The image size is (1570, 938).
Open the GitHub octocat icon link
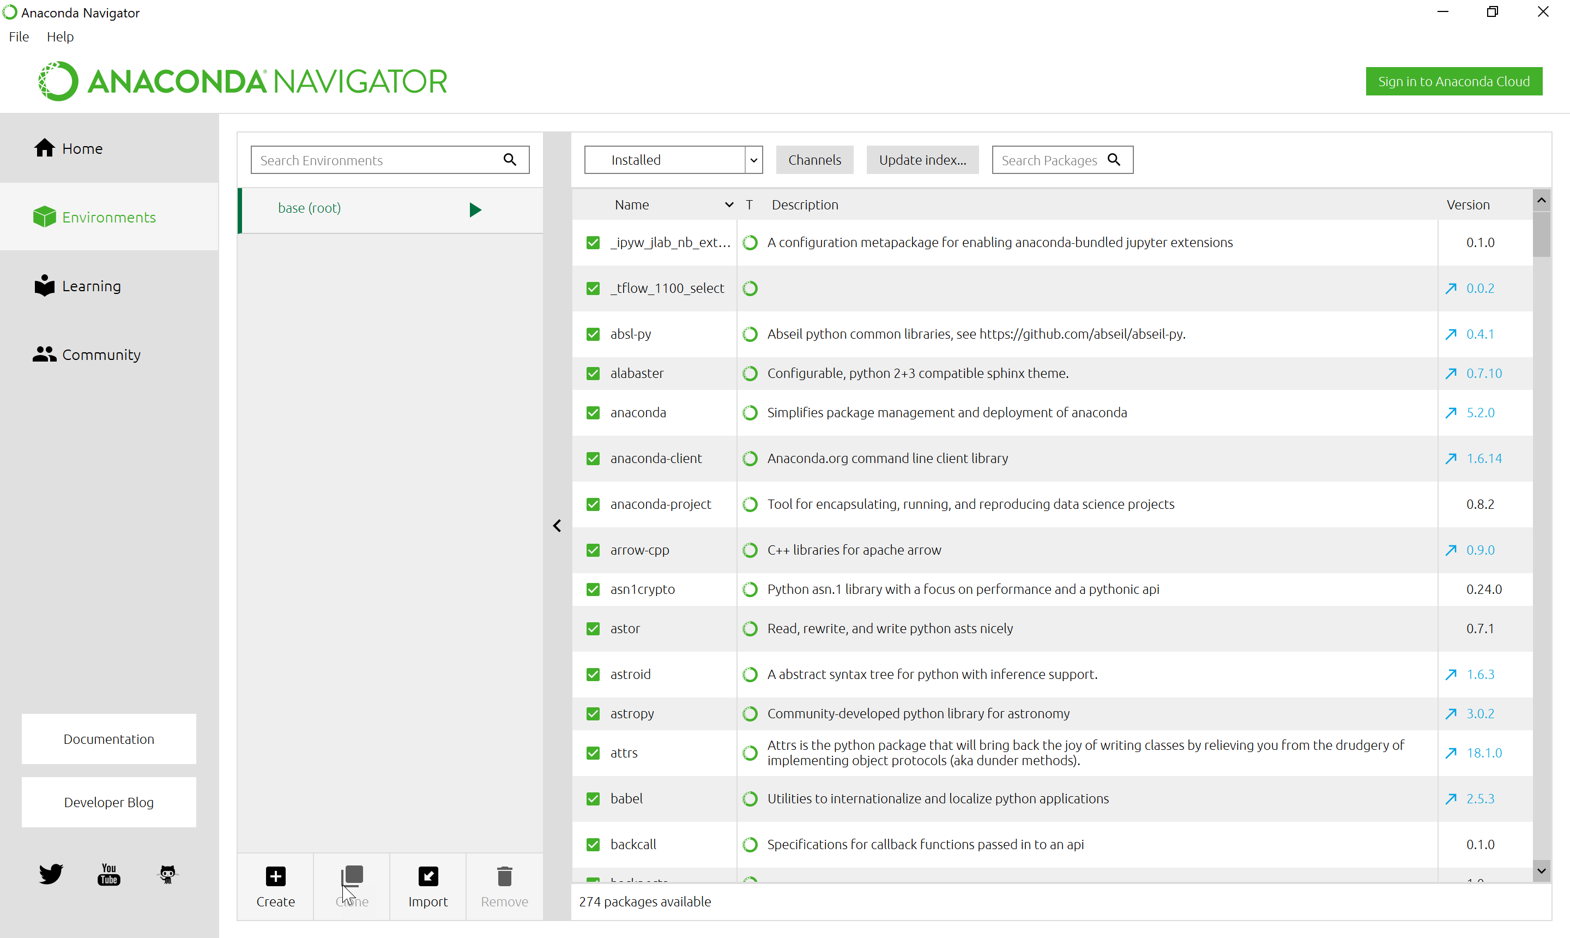[167, 874]
